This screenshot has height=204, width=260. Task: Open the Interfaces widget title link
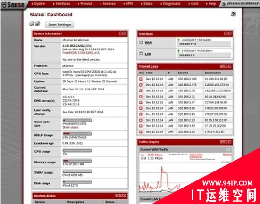pyautogui.click(x=146, y=33)
